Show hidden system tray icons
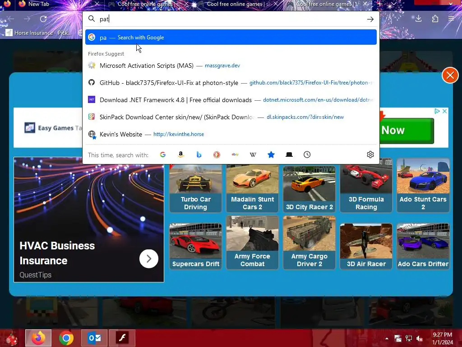 click(387, 338)
